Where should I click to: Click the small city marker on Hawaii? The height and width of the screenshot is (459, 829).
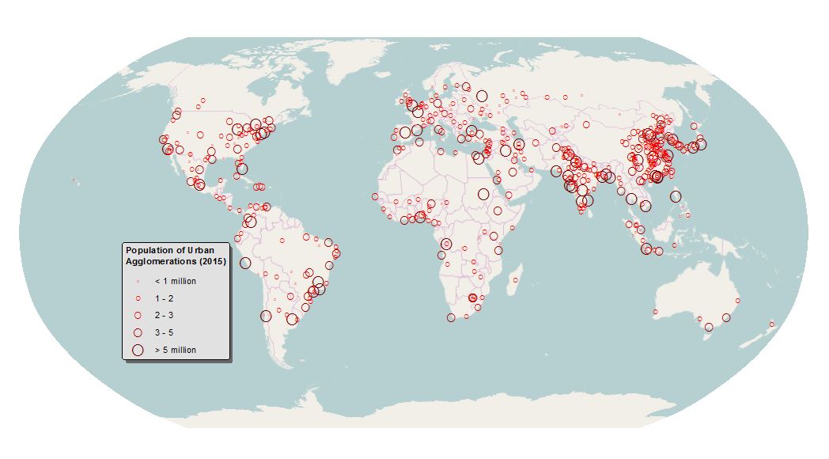pos(74,180)
